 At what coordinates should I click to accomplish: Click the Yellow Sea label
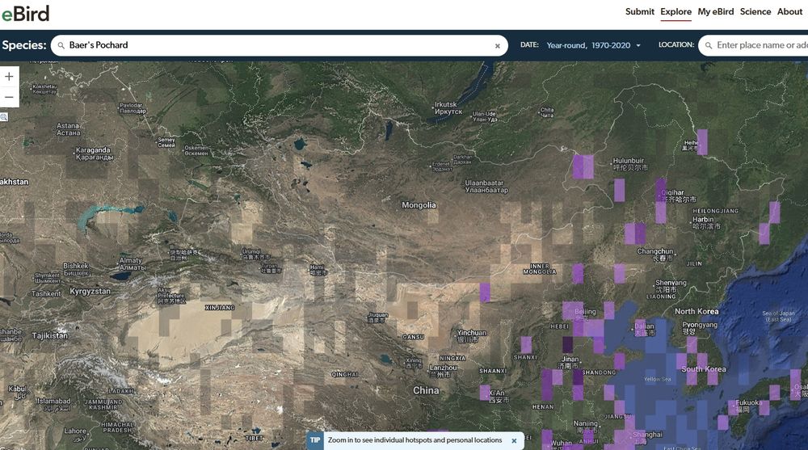pos(658,380)
